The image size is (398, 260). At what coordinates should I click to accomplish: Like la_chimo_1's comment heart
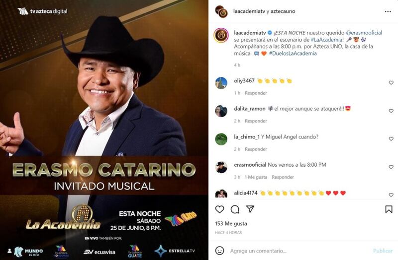click(391, 139)
